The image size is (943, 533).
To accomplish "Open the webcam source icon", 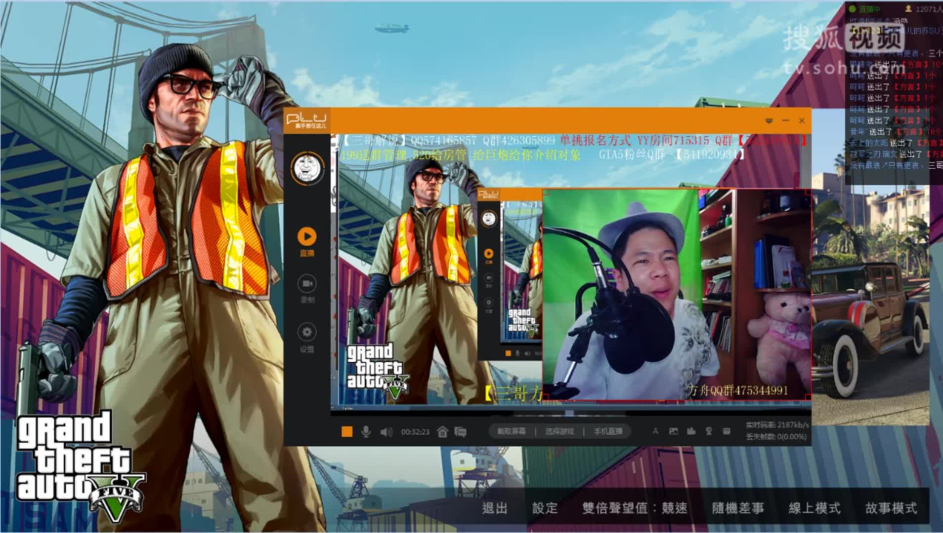I will [709, 431].
